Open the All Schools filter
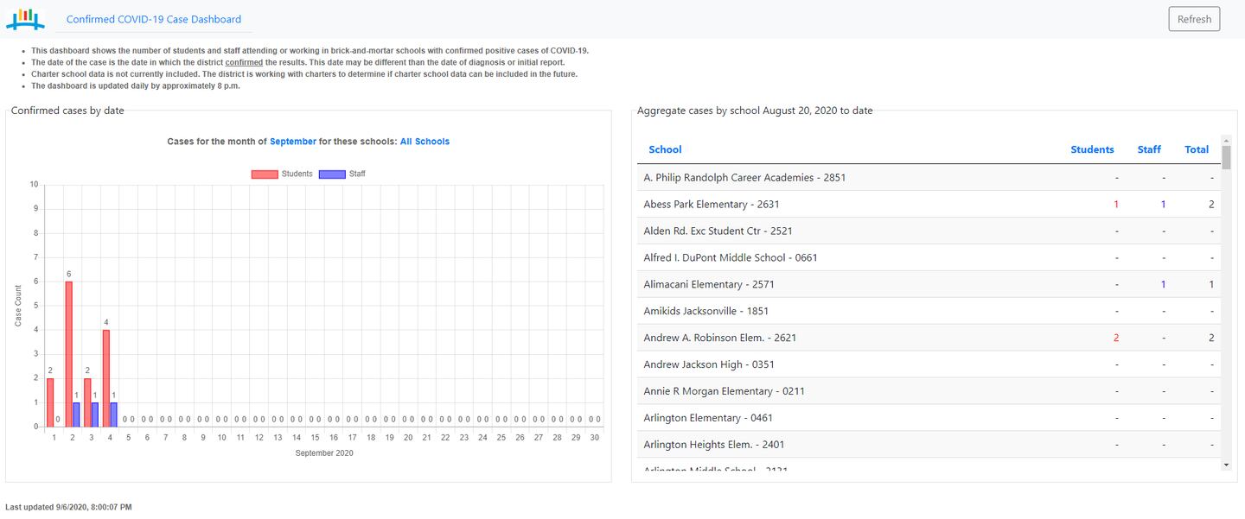 click(x=425, y=142)
